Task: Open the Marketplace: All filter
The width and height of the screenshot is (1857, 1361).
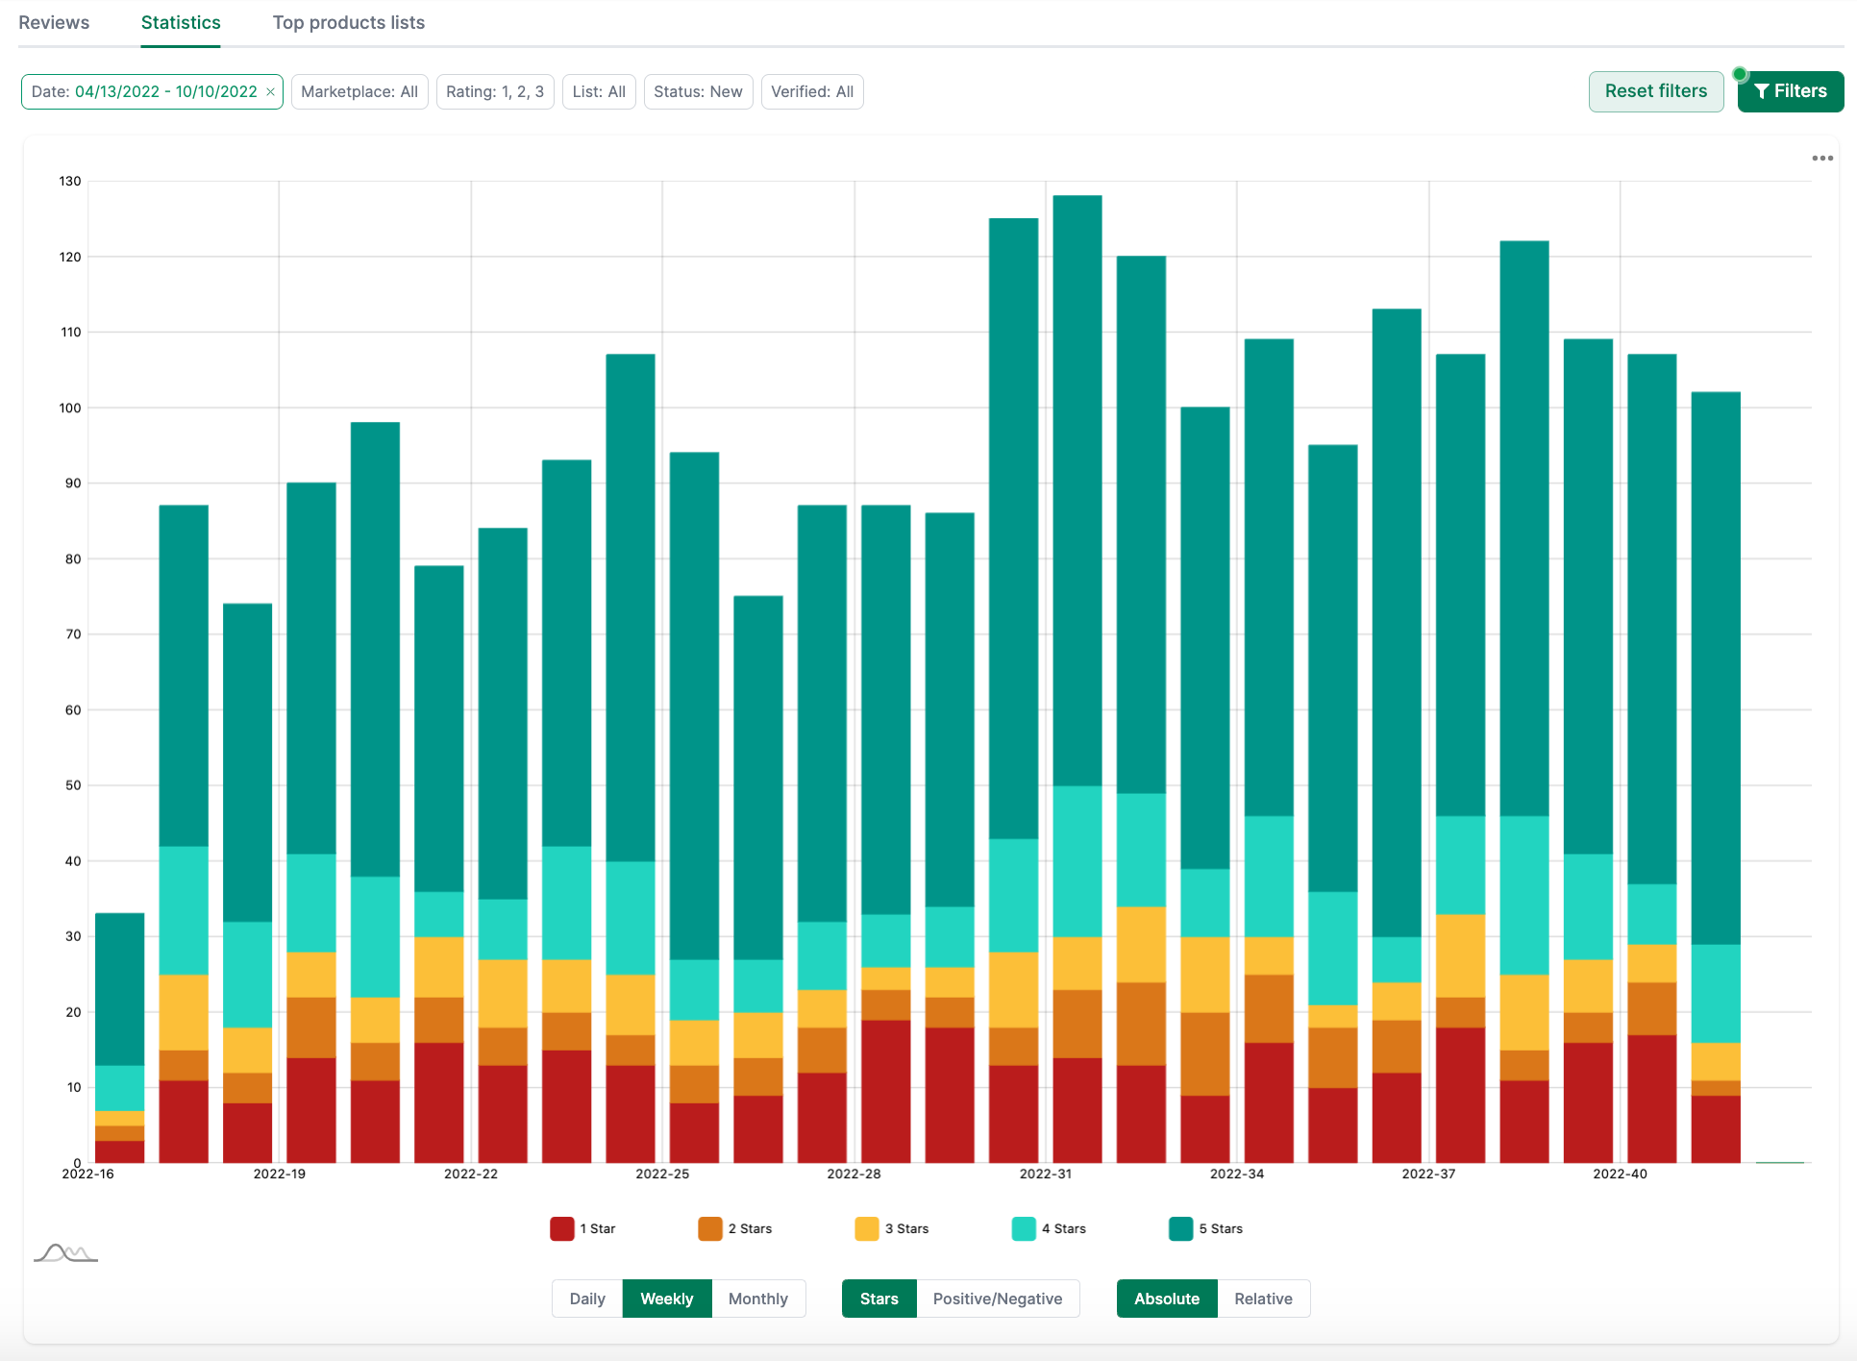Action: [x=359, y=92]
